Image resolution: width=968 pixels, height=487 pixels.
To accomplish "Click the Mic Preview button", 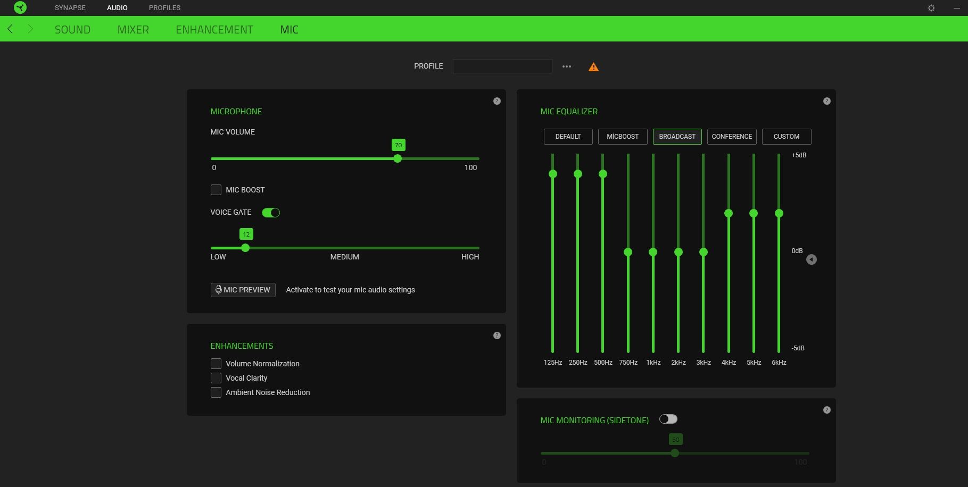I will pos(243,290).
